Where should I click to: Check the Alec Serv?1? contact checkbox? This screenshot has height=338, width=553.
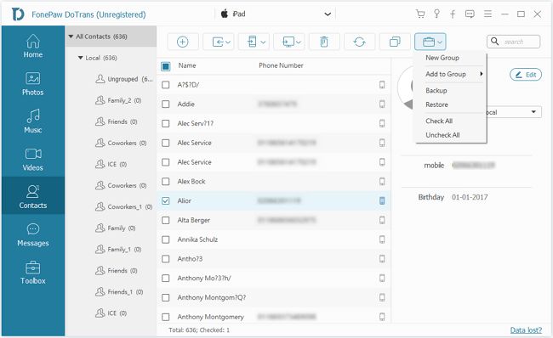[x=165, y=124]
